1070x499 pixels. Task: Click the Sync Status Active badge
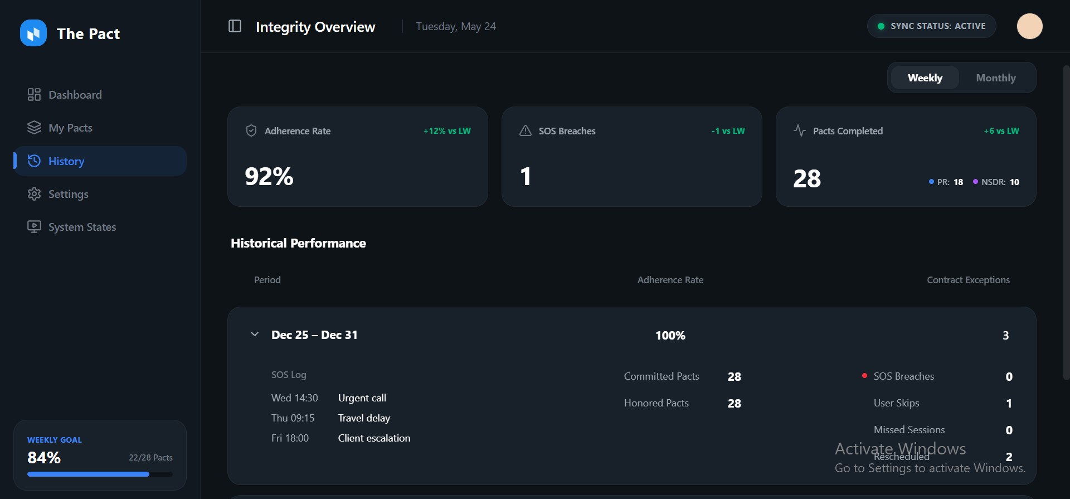click(931, 26)
